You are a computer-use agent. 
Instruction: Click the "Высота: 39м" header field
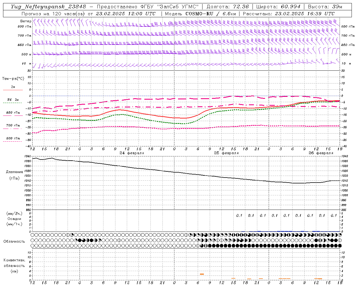click(x=325, y=7)
